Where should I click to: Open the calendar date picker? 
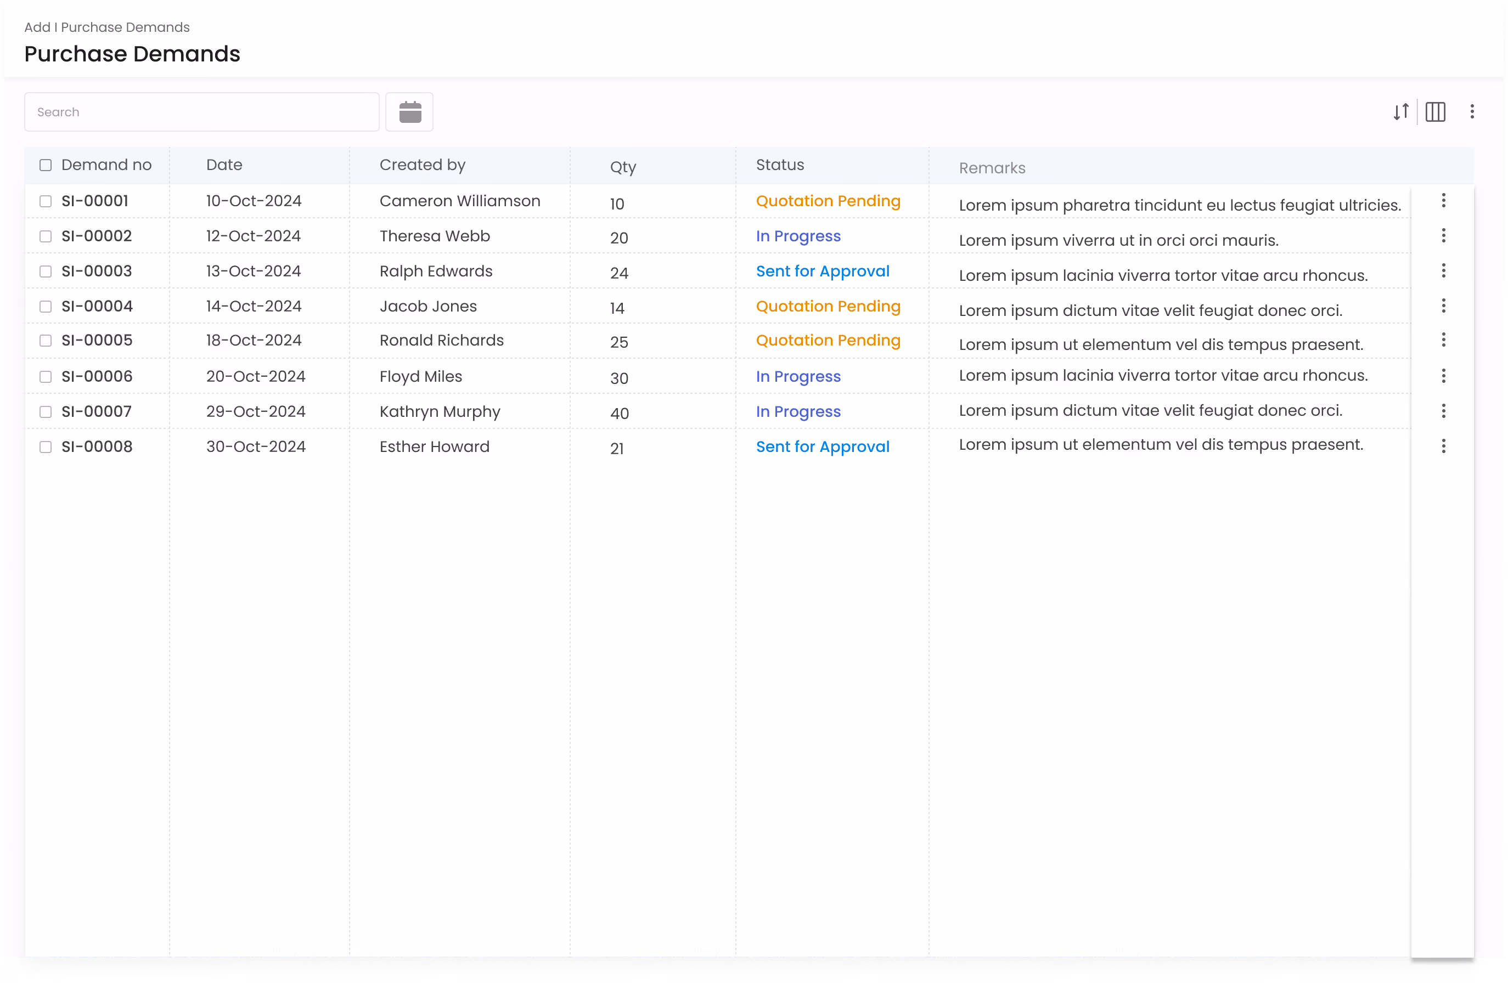coord(409,112)
